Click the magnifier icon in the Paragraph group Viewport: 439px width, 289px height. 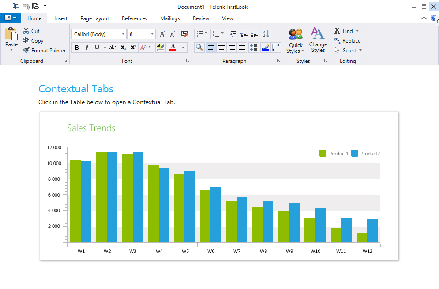click(199, 48)
